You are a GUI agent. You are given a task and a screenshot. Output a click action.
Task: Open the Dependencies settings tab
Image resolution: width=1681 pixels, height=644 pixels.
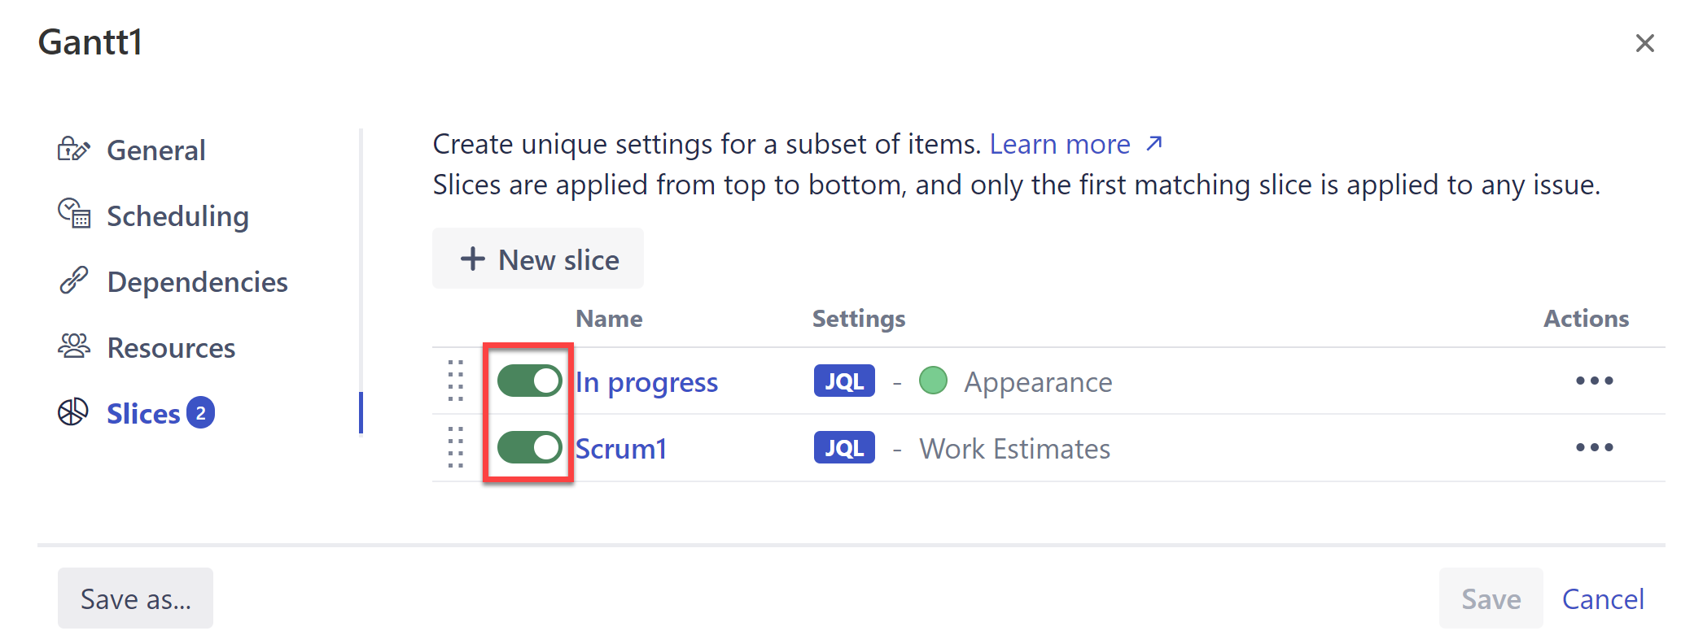197,282
